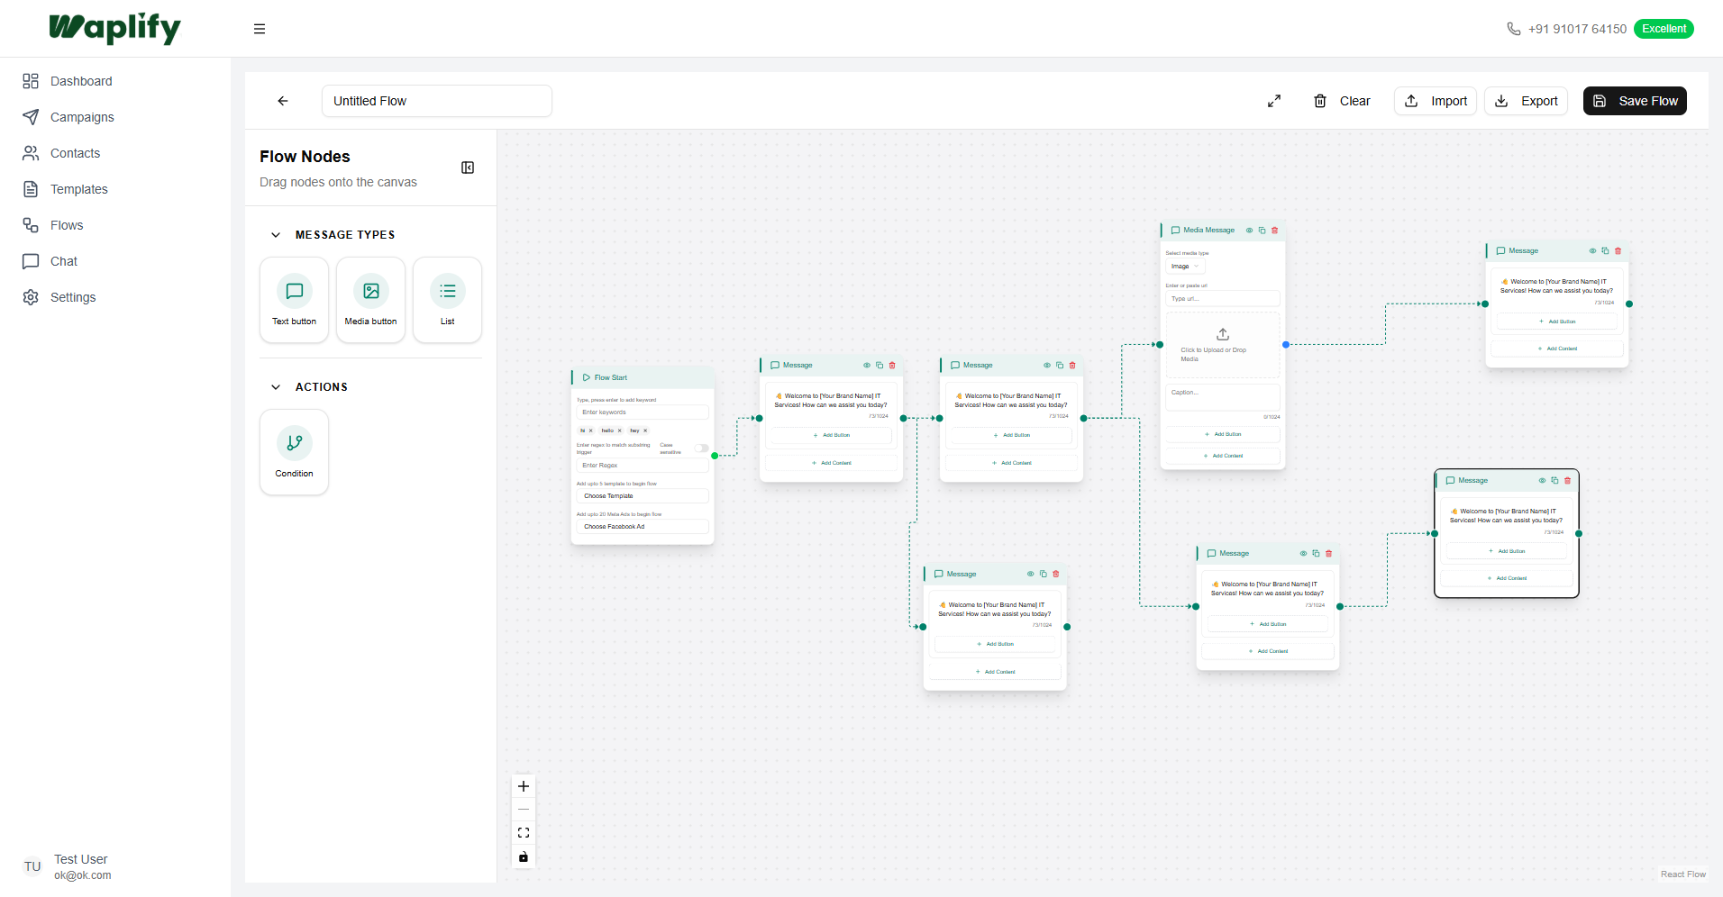Toggle the hamburger sidebar menu icon
This screenshot has height=897, width=1723.
260,29
